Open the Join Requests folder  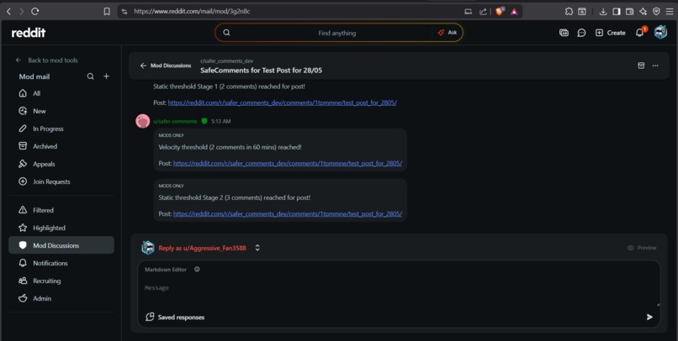tap(61, 181)
